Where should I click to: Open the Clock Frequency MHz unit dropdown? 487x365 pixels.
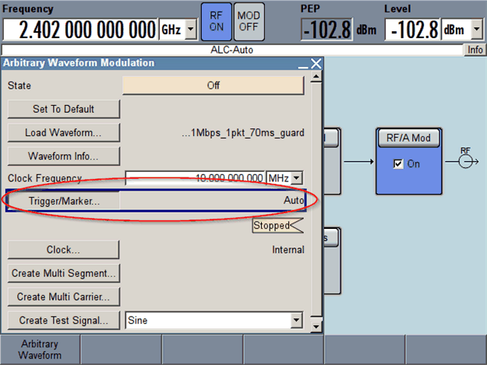click(x=297, y=178)
